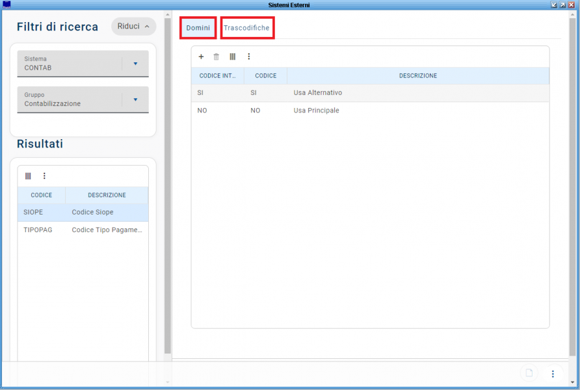Click the application icon in title bar
Viewport: 580px width, 390px height.
click(x=7, y=5)
